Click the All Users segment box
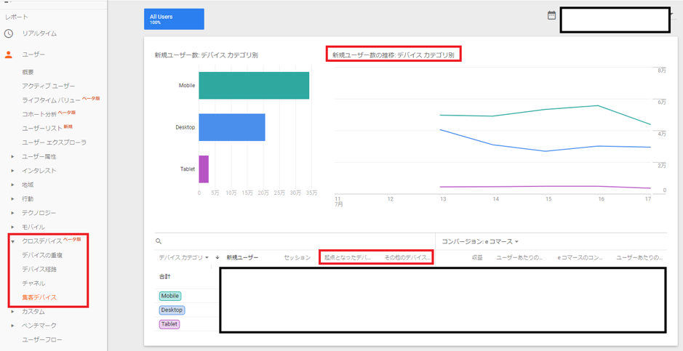Image resolution: width=683 pixels, height=351 pixels. (x=174, y=19)
